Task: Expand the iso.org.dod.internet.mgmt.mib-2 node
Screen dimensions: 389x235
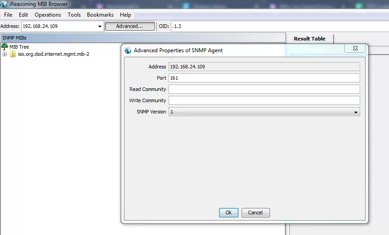Action: point(5,54)
